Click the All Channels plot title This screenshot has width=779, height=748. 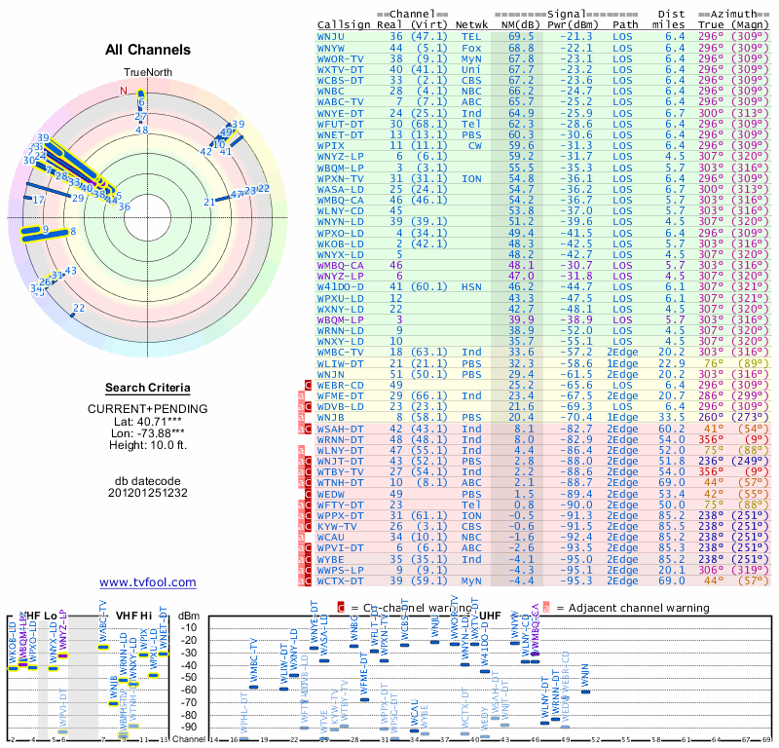point(148,50)
